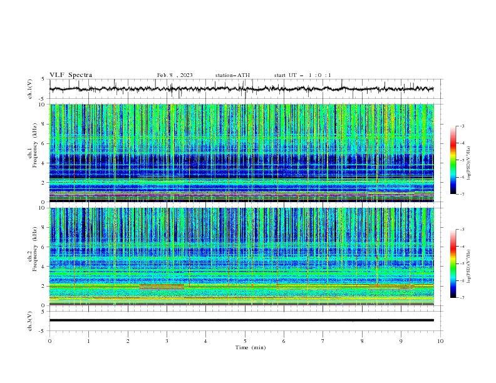Click time axis tick label "0"

49,341
